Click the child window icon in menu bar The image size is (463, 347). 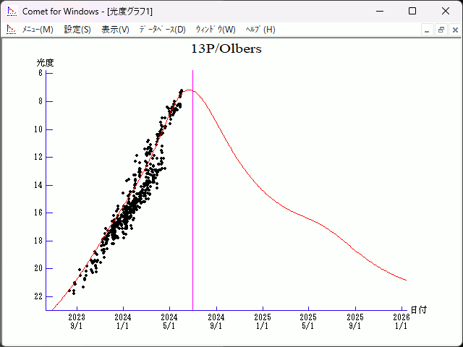[12, 30]
